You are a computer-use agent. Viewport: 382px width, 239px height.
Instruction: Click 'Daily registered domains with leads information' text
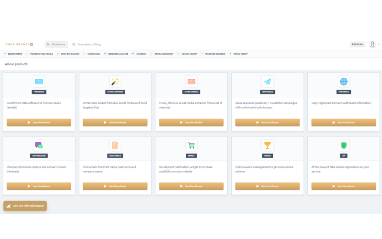click(x=341, y=103)
